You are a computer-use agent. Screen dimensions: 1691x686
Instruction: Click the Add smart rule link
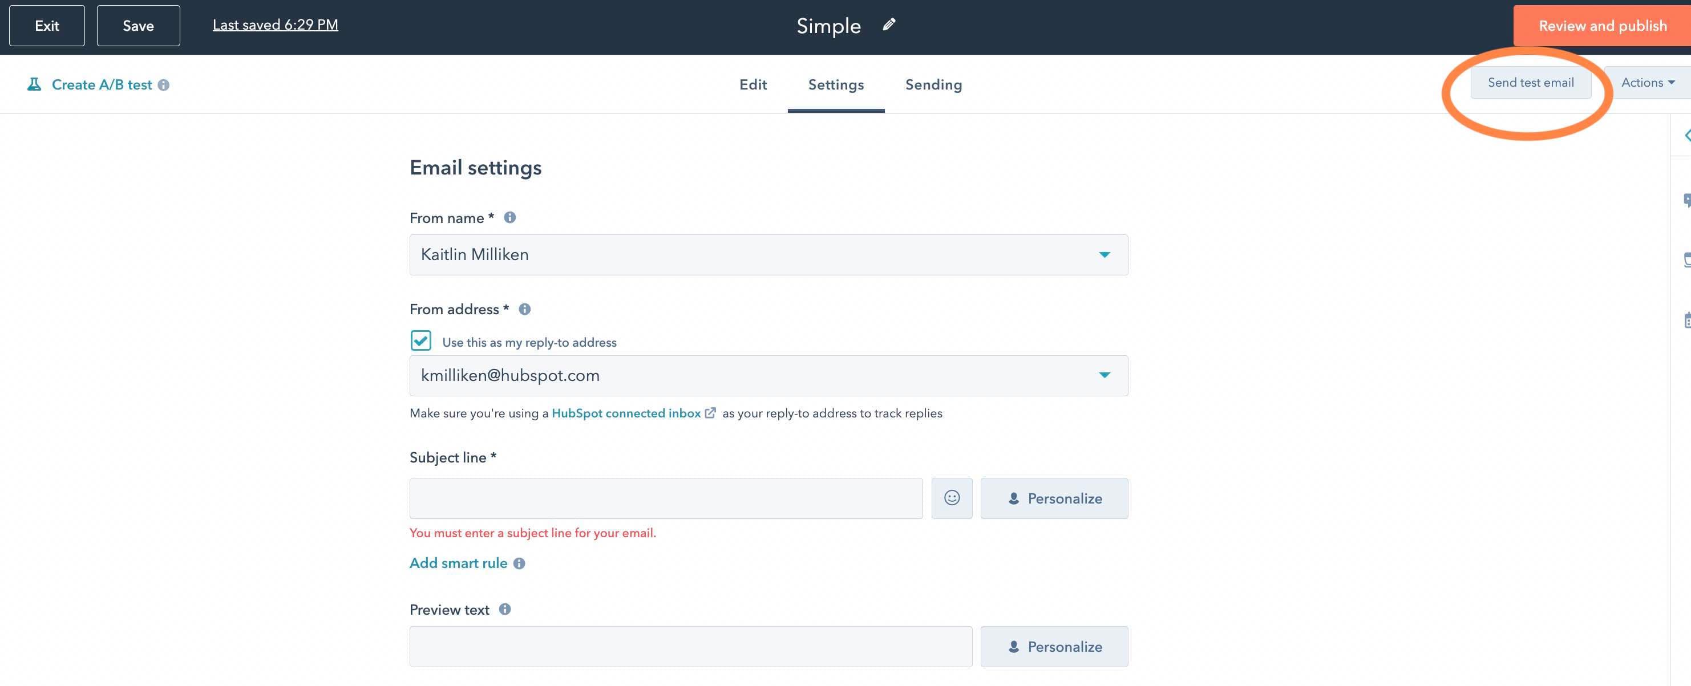tap(458, 563)
